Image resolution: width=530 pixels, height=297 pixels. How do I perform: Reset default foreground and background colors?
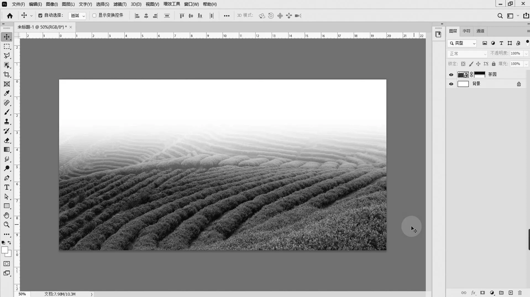pos(3,243)
